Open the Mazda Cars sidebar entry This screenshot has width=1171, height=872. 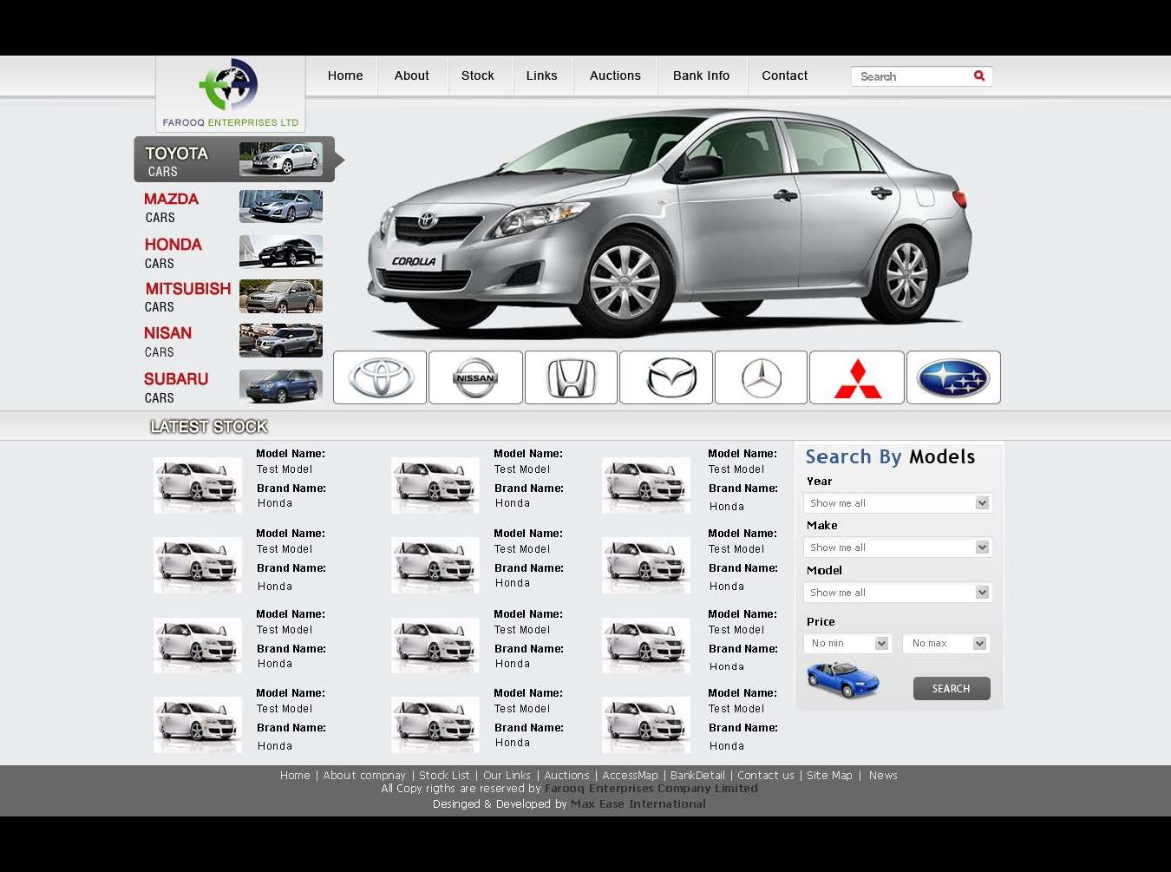pos(232,207)
